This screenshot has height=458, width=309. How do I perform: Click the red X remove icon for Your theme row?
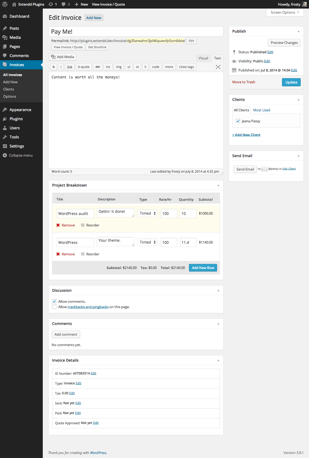[x=58, y=254]
